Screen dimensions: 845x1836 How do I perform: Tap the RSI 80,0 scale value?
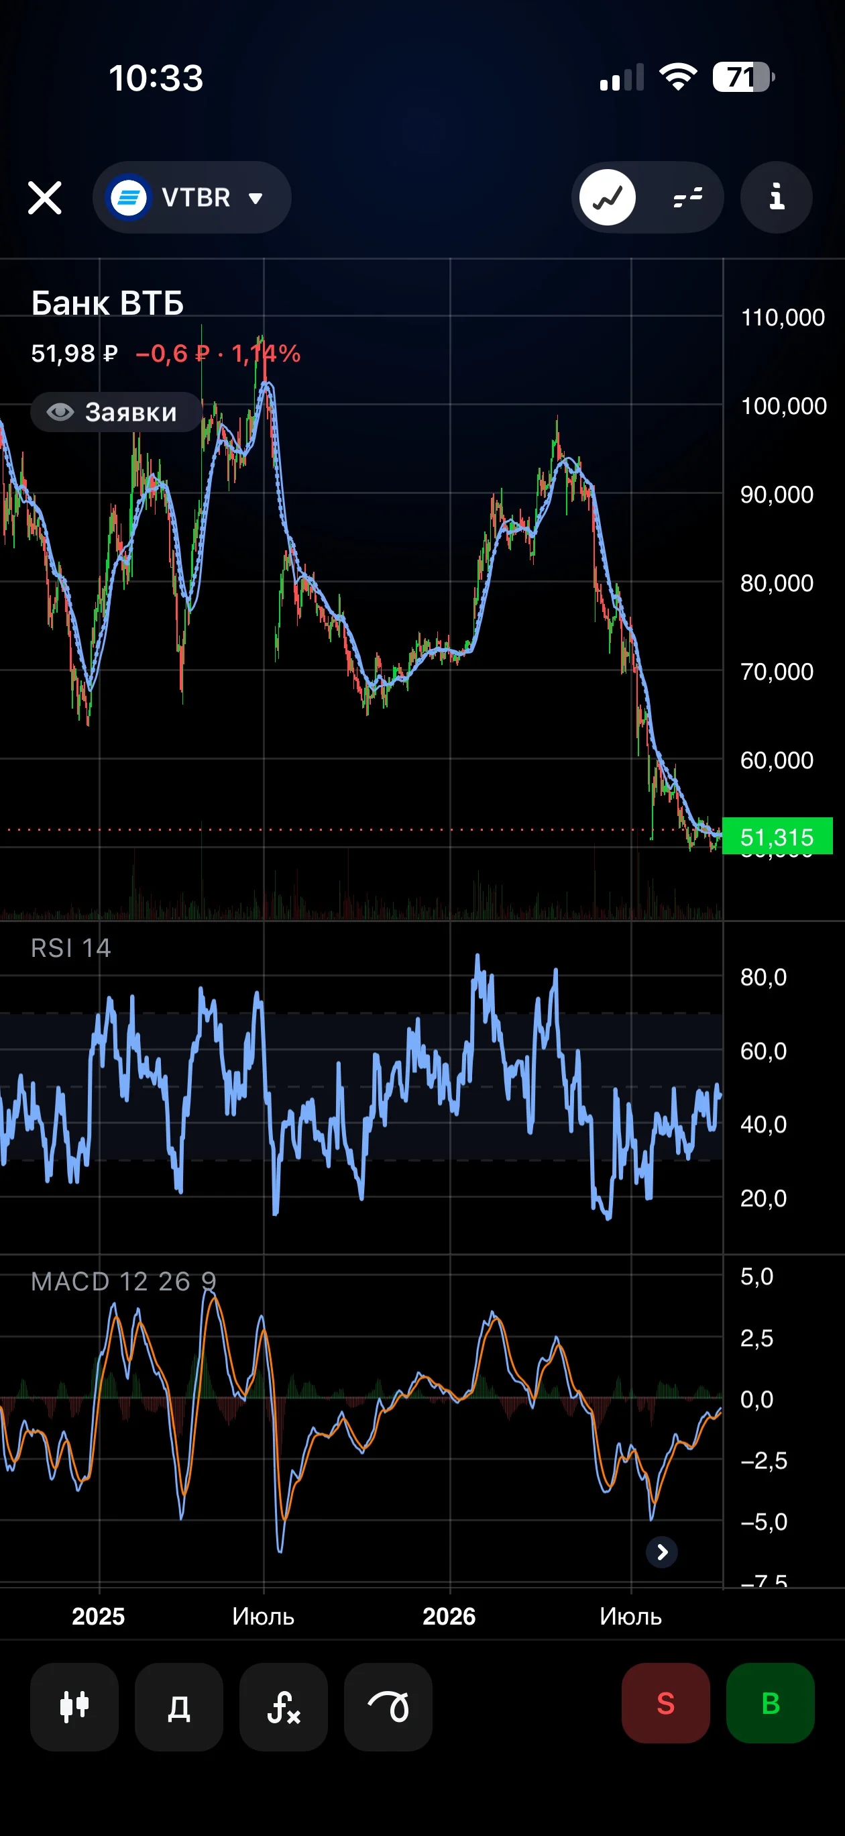click(x=763, y=976)
